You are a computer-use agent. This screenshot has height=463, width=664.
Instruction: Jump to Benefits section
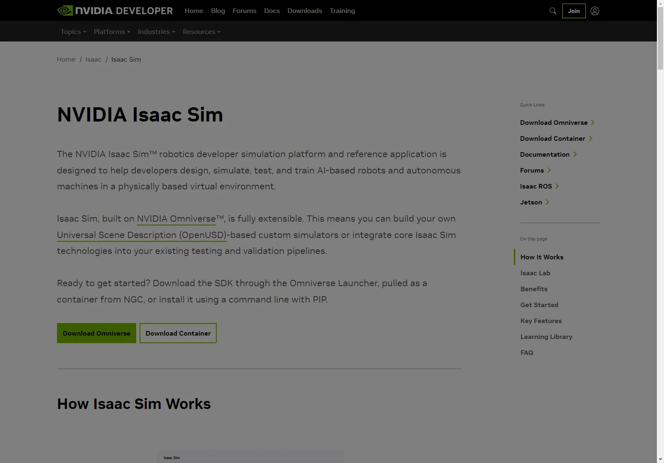534,289
